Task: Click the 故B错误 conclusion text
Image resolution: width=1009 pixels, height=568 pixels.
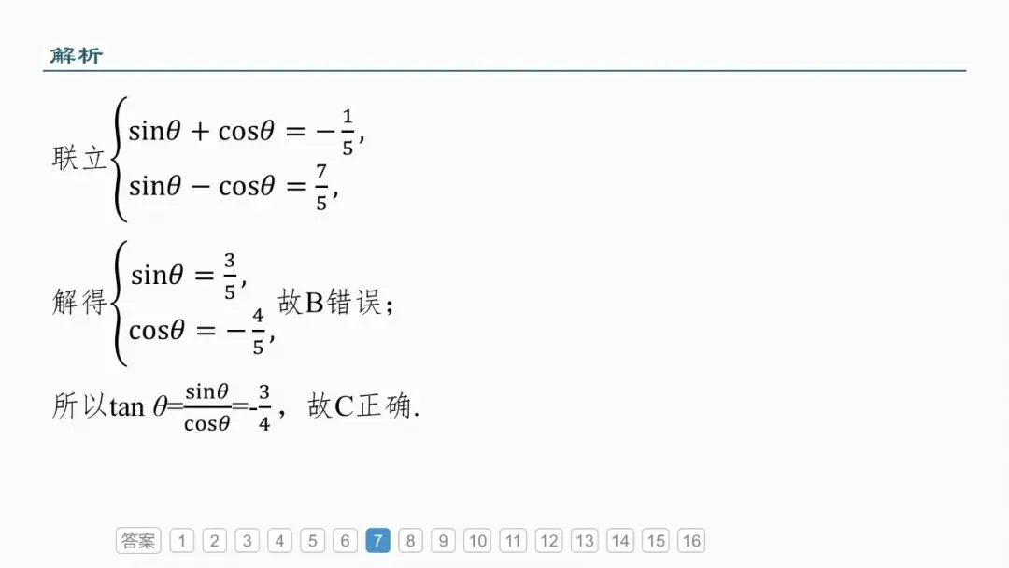Action: click(x=335, y=302)
